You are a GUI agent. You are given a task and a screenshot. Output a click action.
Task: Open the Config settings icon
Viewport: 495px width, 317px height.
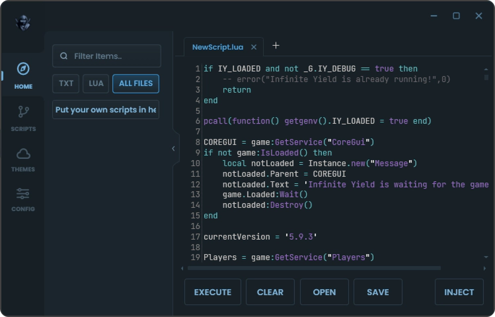click(23, 194)
